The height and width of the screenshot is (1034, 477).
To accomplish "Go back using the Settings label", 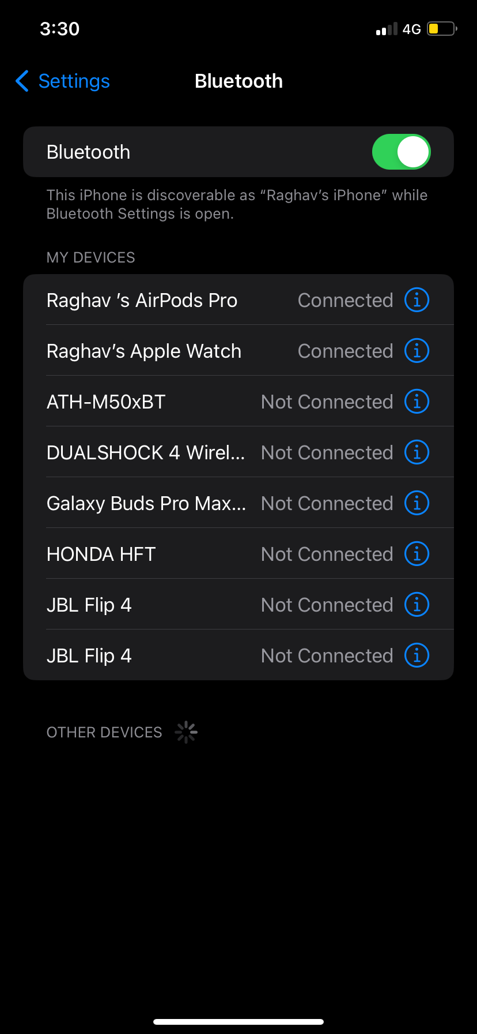I will pyautogui.click(x=74, y=81).
